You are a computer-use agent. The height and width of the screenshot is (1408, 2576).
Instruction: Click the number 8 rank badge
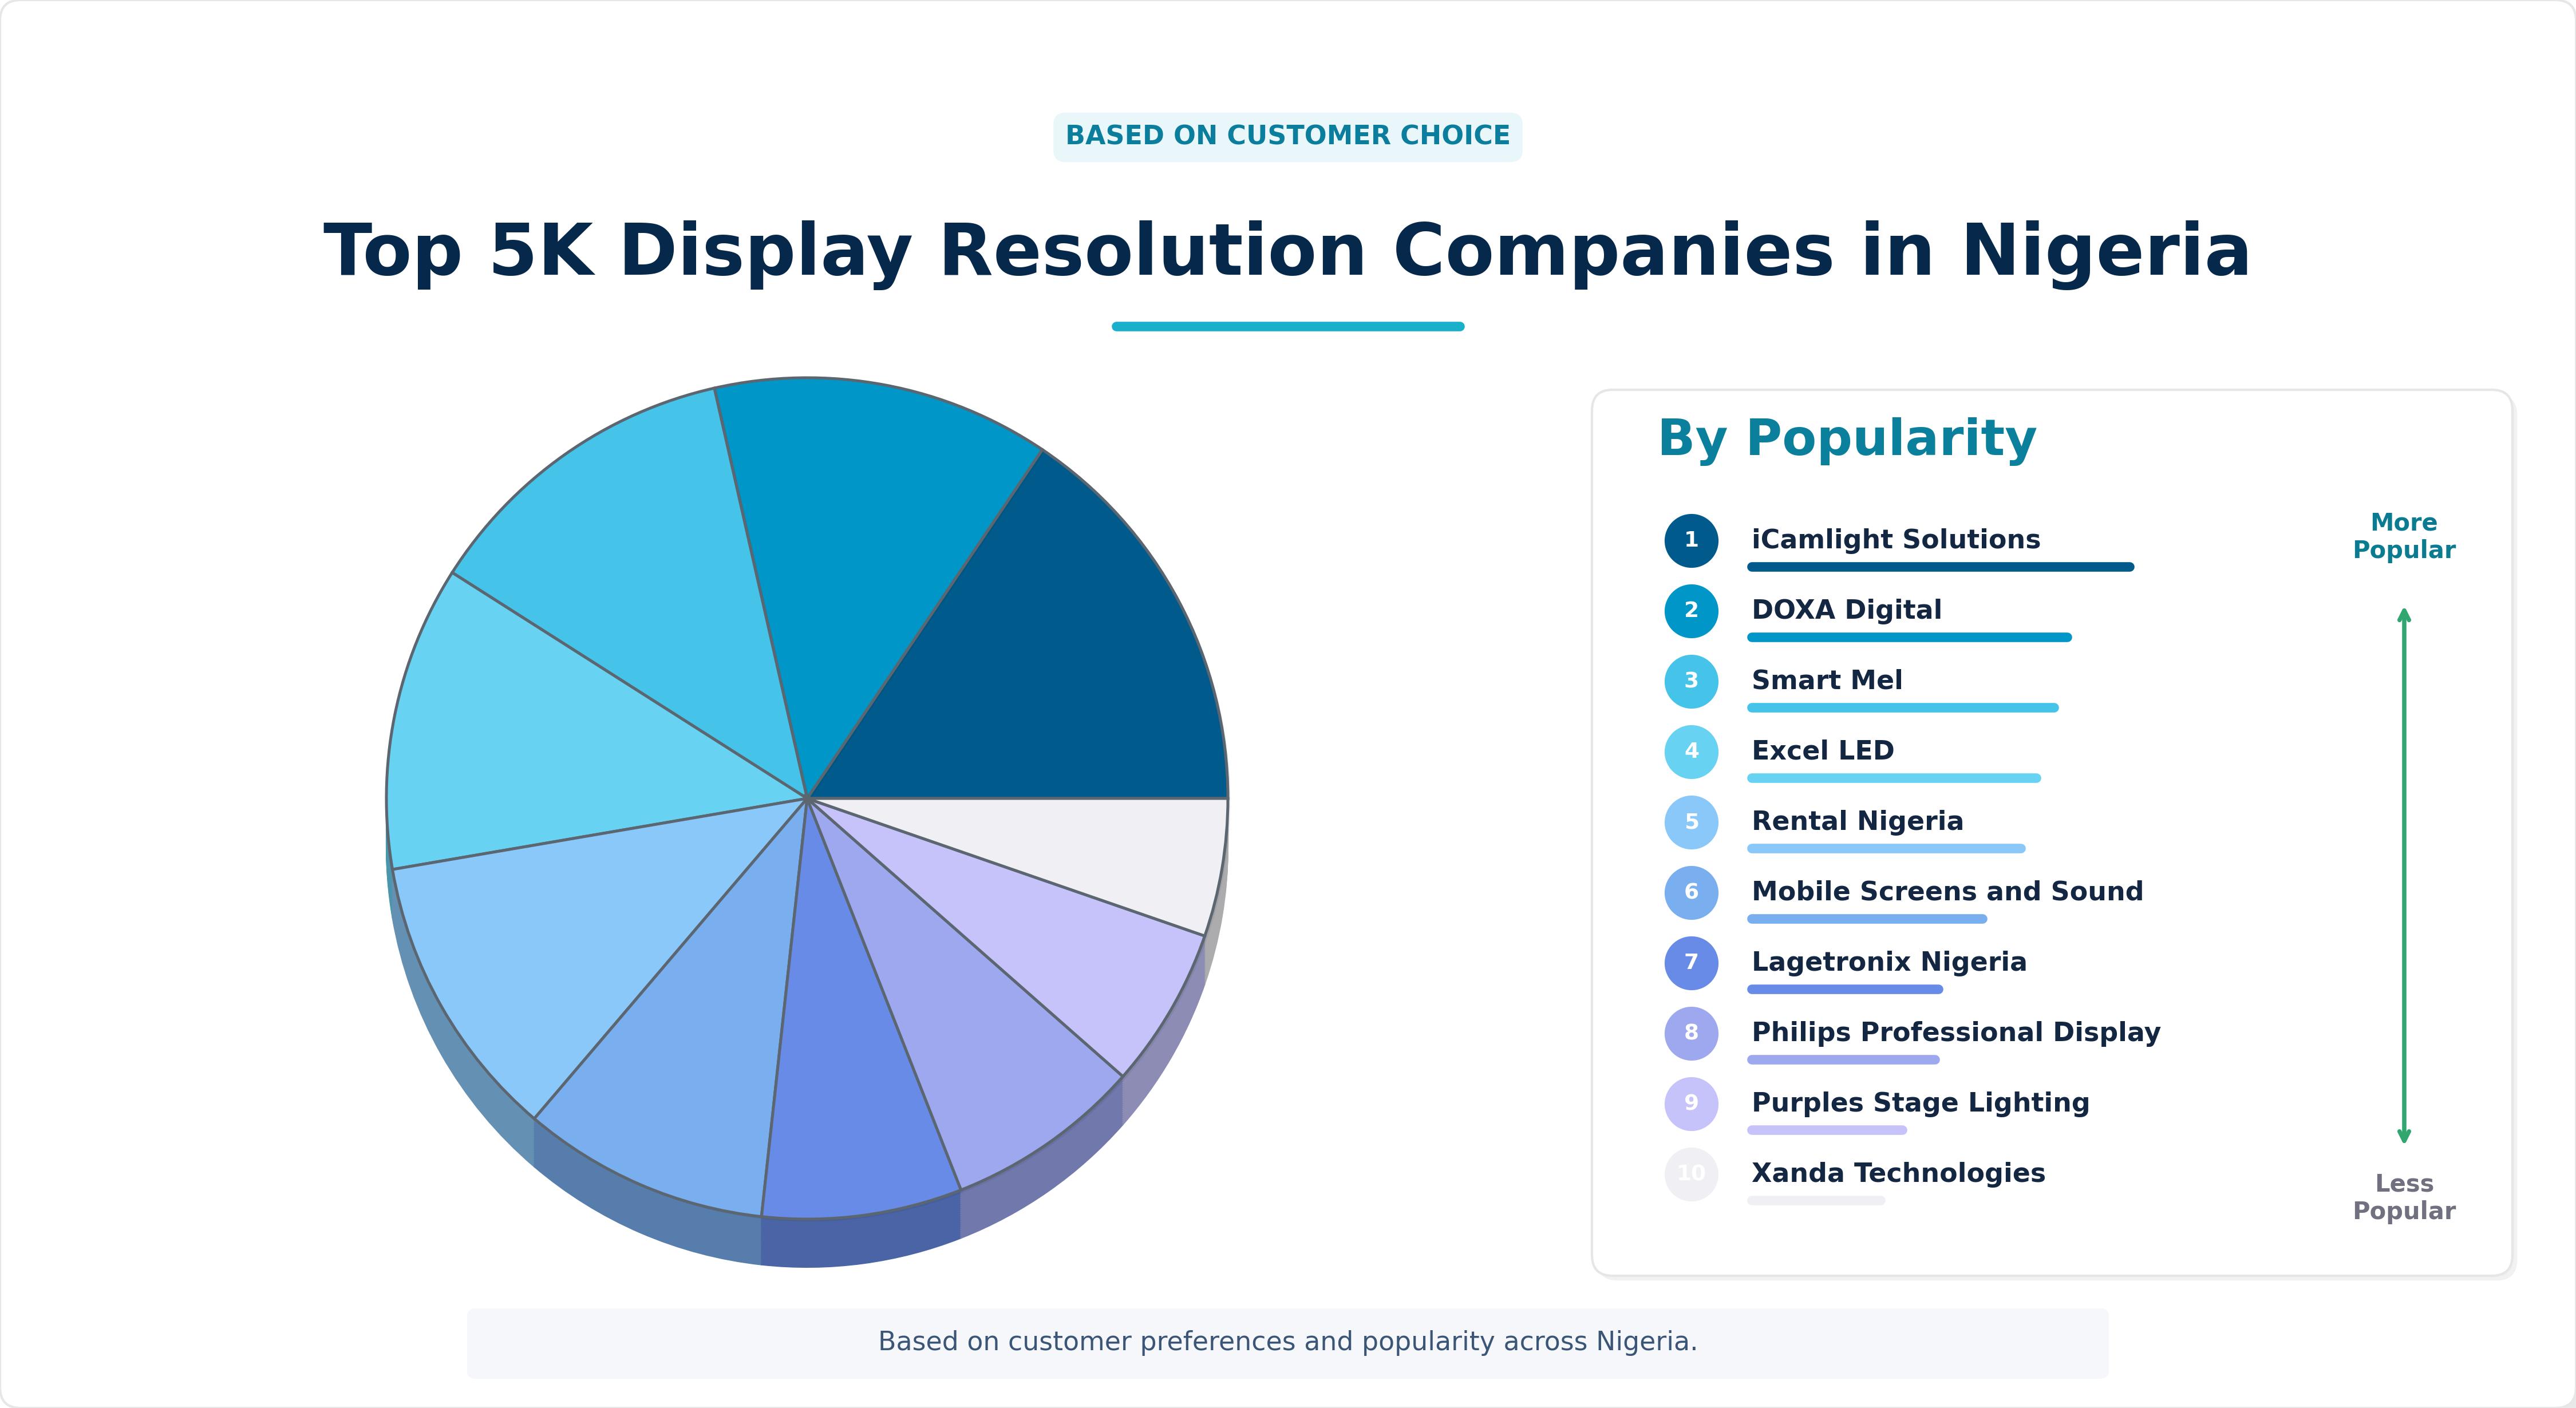(x=1691, y=1033)
